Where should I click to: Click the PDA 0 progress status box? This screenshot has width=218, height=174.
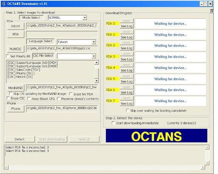click(170, 23)
